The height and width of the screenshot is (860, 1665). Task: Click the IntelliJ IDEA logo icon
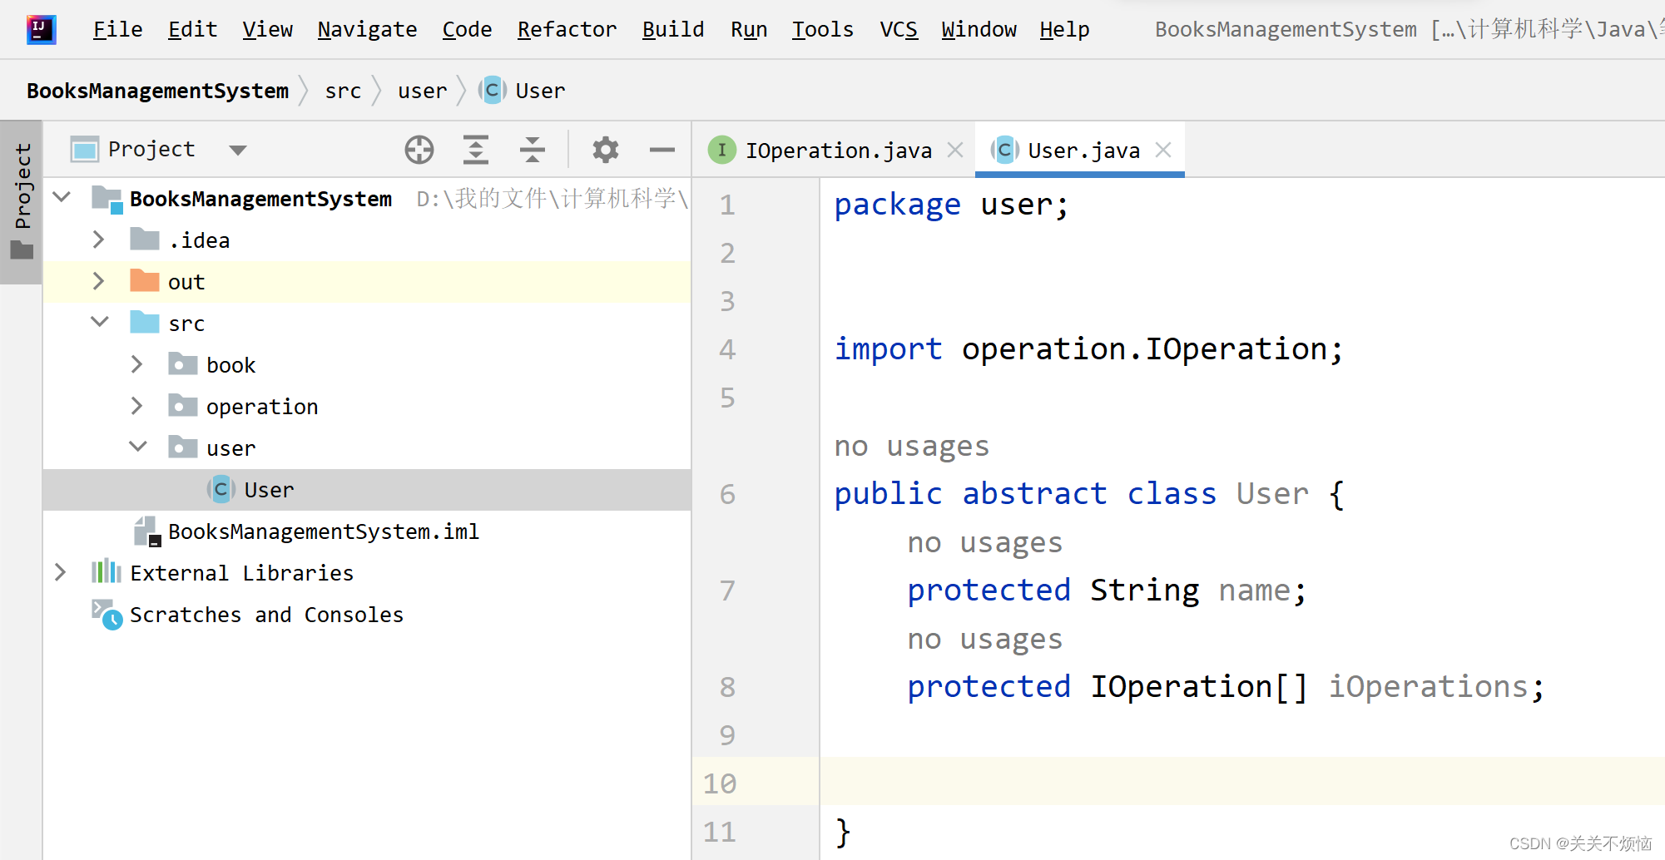pos(41,30)
